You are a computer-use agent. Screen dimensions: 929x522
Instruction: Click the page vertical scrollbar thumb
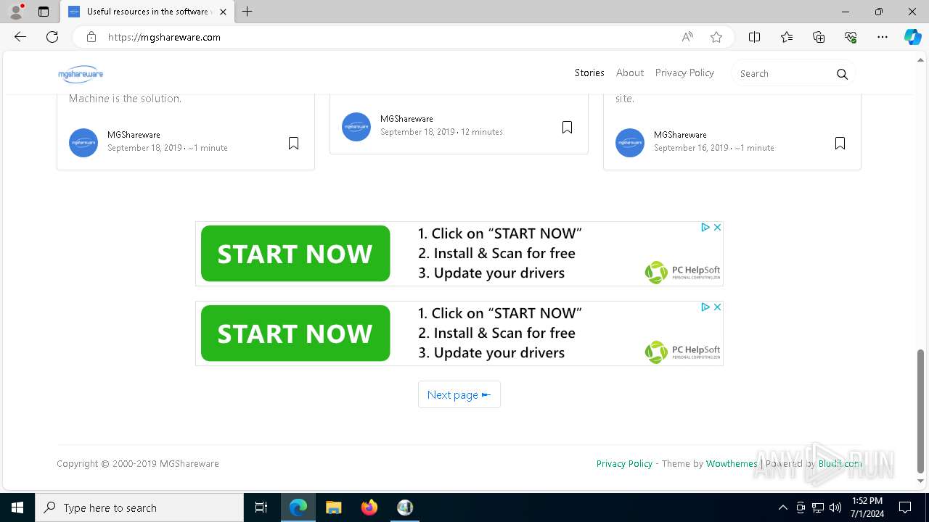[921, 410]
